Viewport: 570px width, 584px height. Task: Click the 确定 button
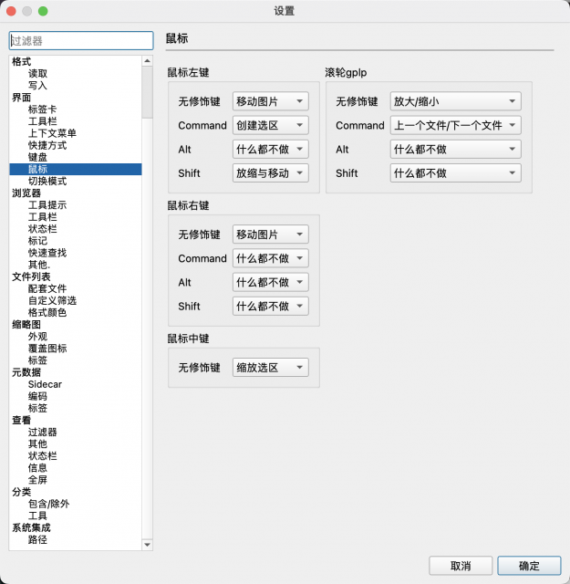(x=529, y=566)
